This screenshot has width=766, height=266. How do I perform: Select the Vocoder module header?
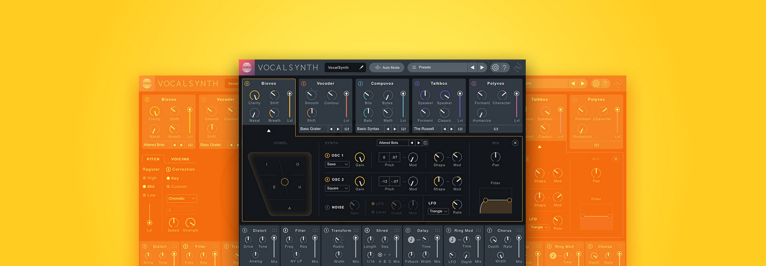click(326, 83)
